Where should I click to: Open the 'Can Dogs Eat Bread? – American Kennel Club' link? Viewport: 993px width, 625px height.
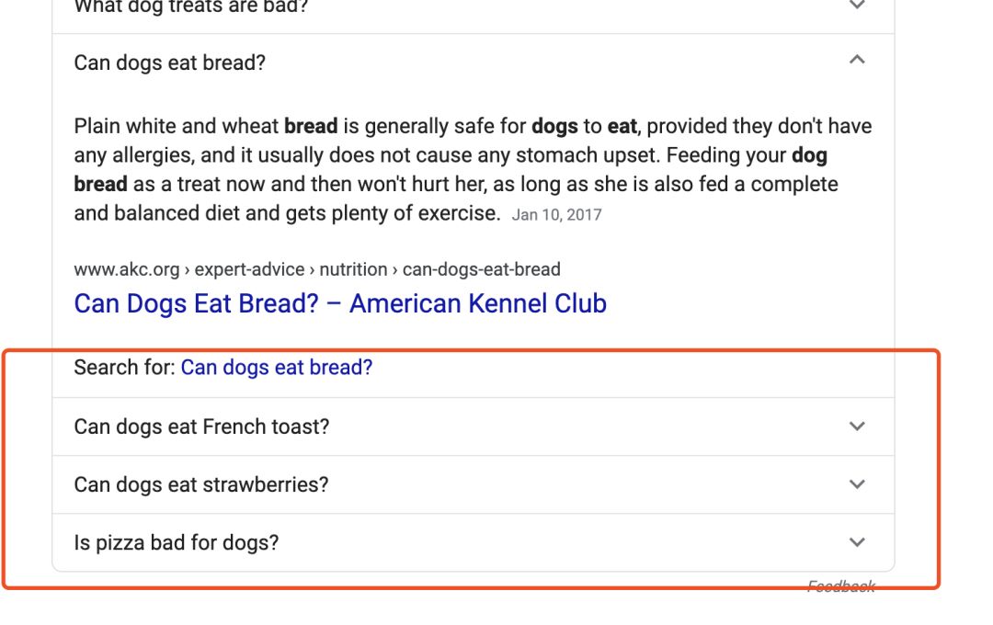[340, 303]
